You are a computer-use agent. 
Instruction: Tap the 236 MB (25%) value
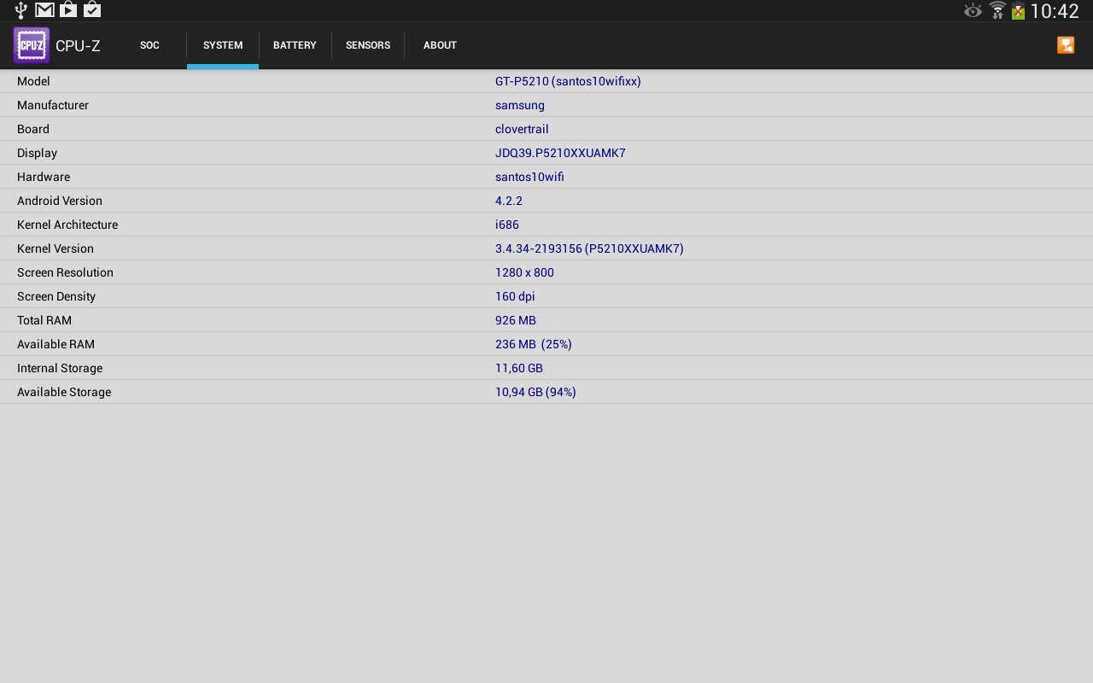pos(534,344)
